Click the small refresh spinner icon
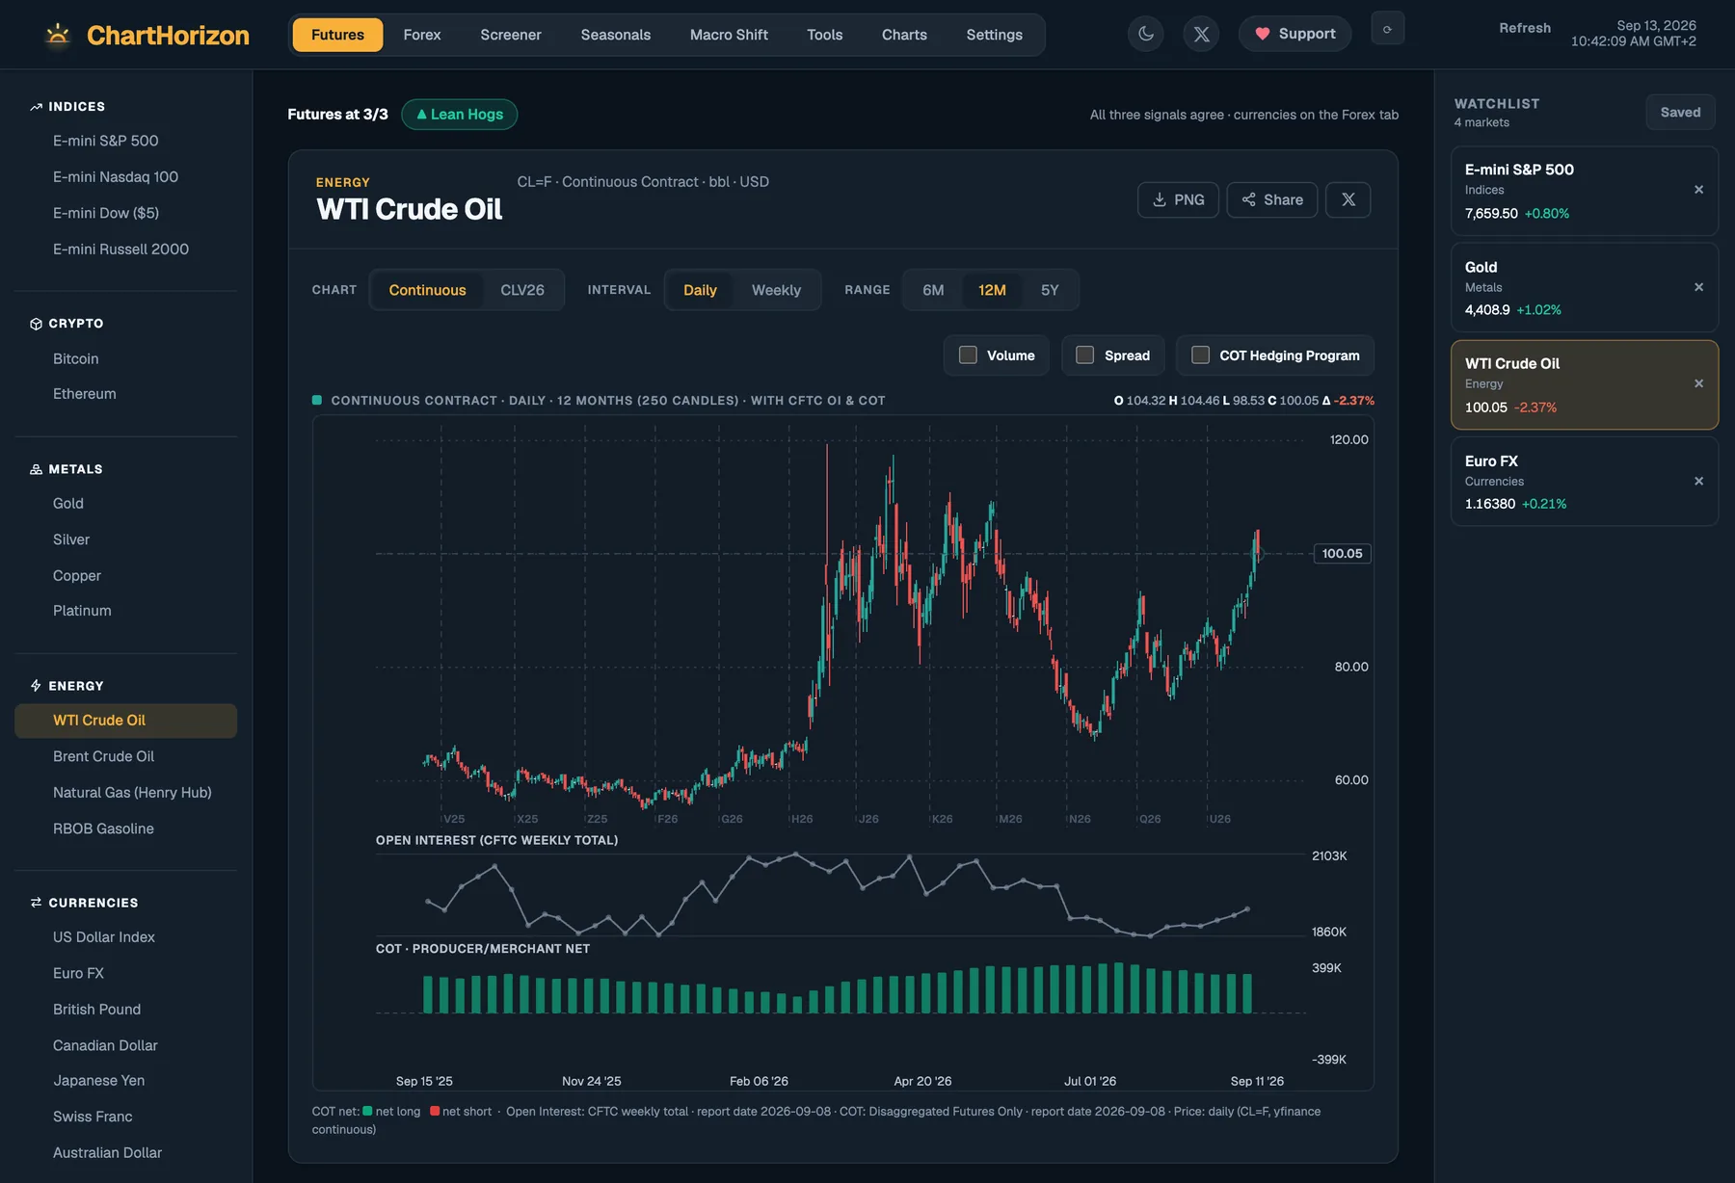 [x=1387, y=29]
